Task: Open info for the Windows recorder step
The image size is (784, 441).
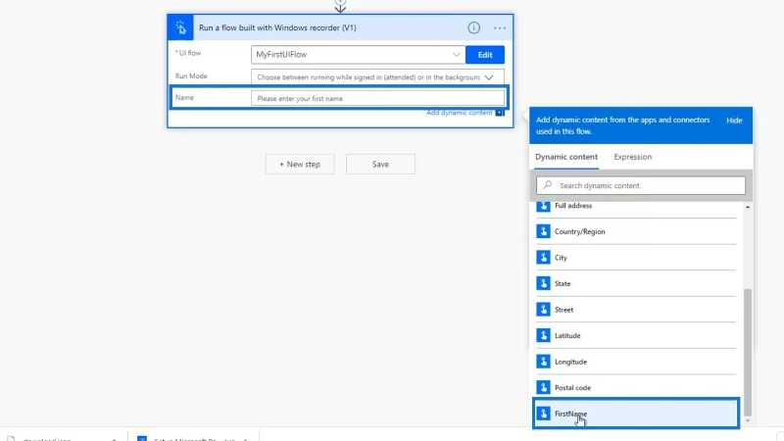Action: coord(473,28)
